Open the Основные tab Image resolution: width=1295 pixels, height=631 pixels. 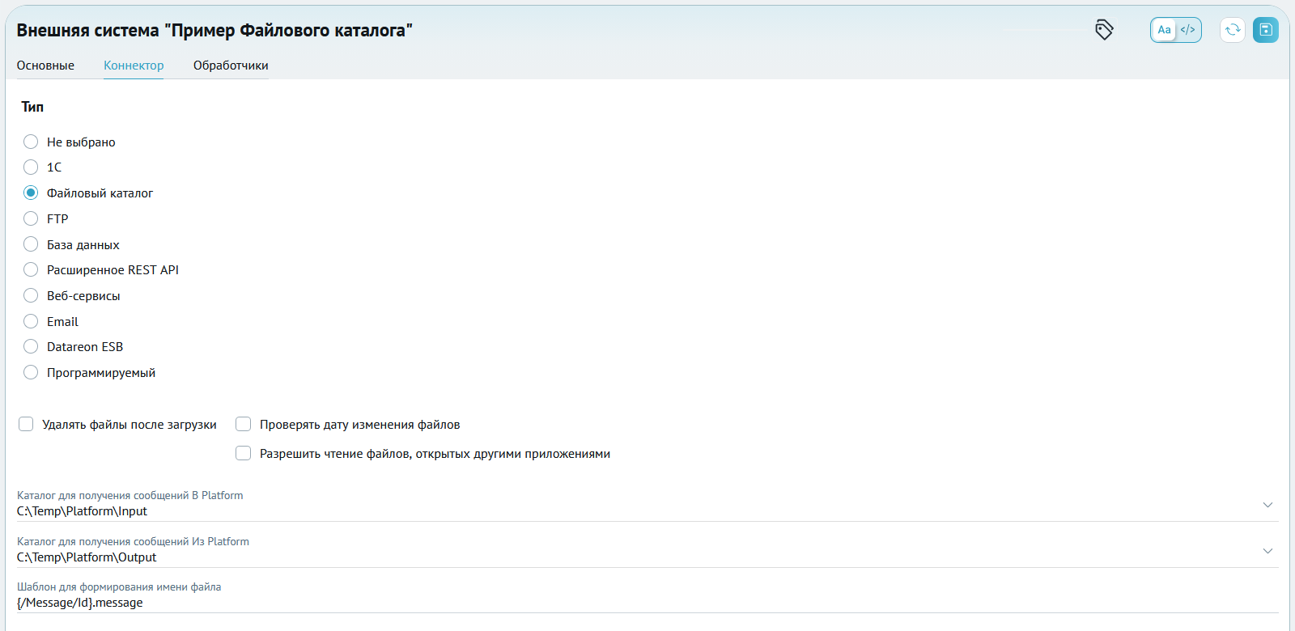pos(45,66)
